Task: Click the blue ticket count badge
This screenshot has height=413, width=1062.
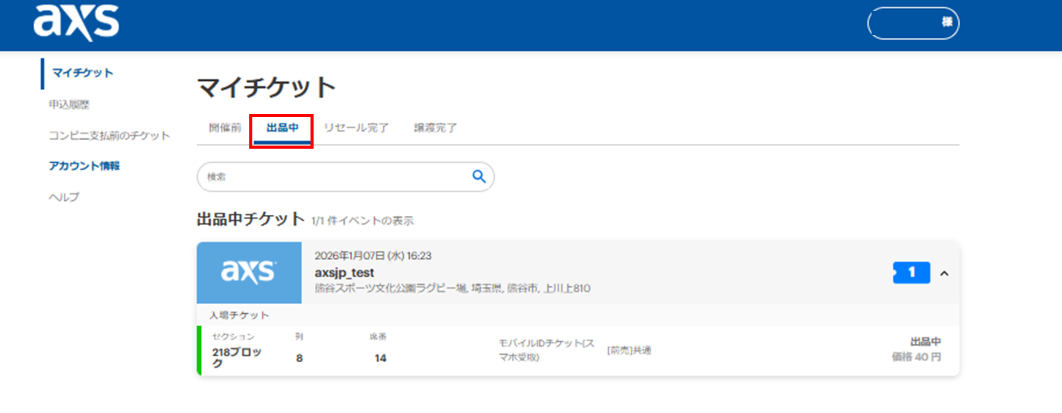Action: pyautogui.click(x=911, y=272)
